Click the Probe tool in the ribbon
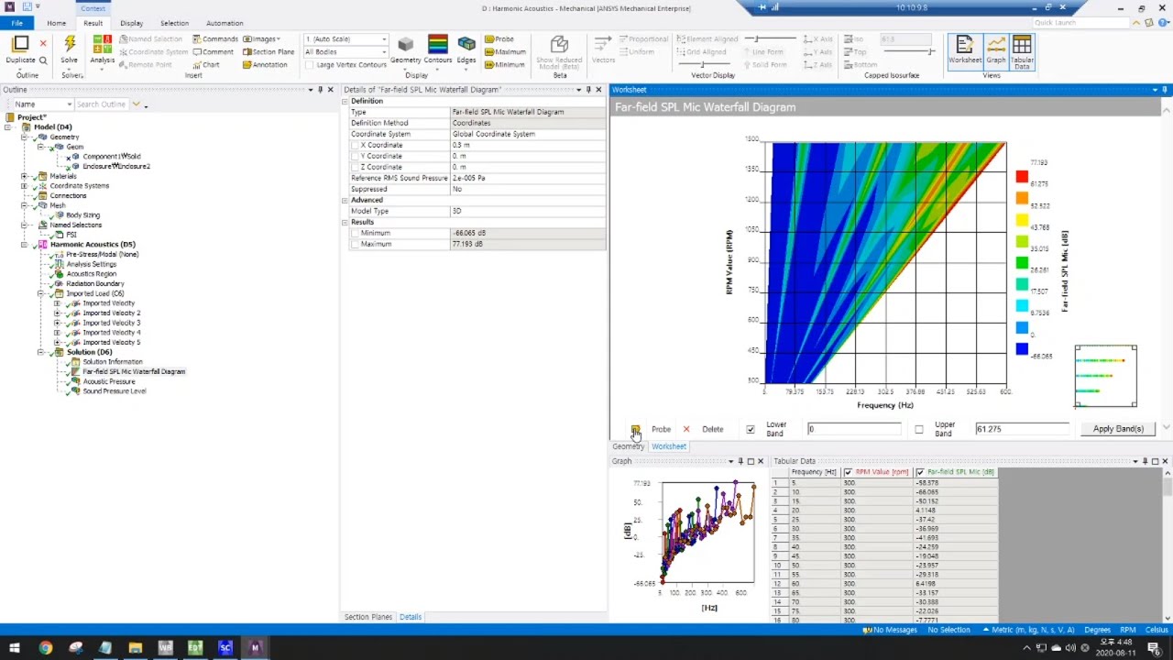This screenshot has width=1173, height=660. point(499,39)
